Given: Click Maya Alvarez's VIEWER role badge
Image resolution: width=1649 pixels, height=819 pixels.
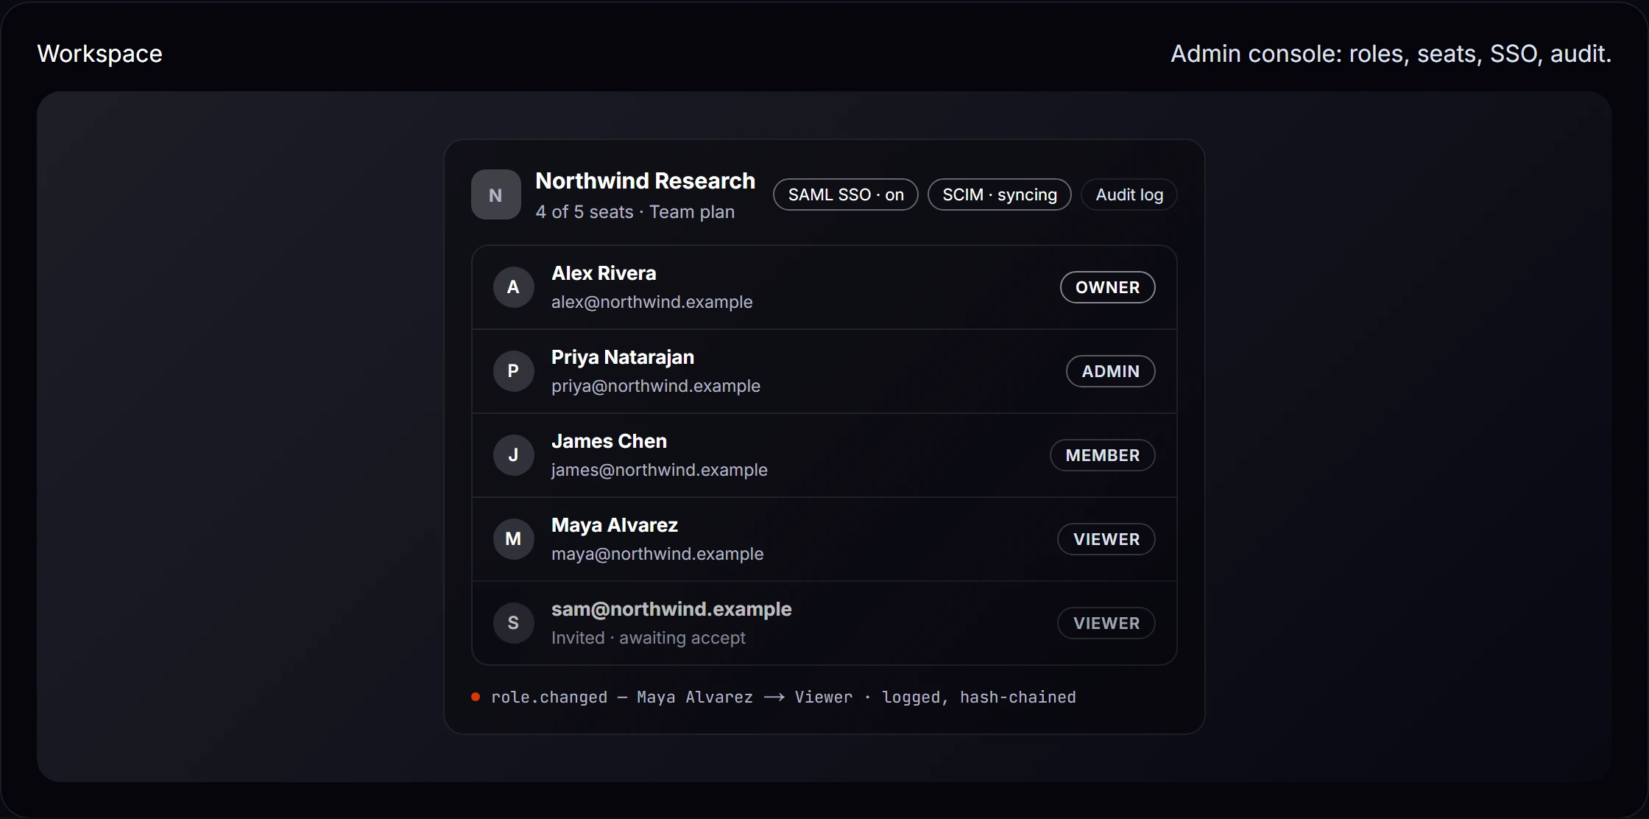Looking at the screenshot, I should [1106, 539].
